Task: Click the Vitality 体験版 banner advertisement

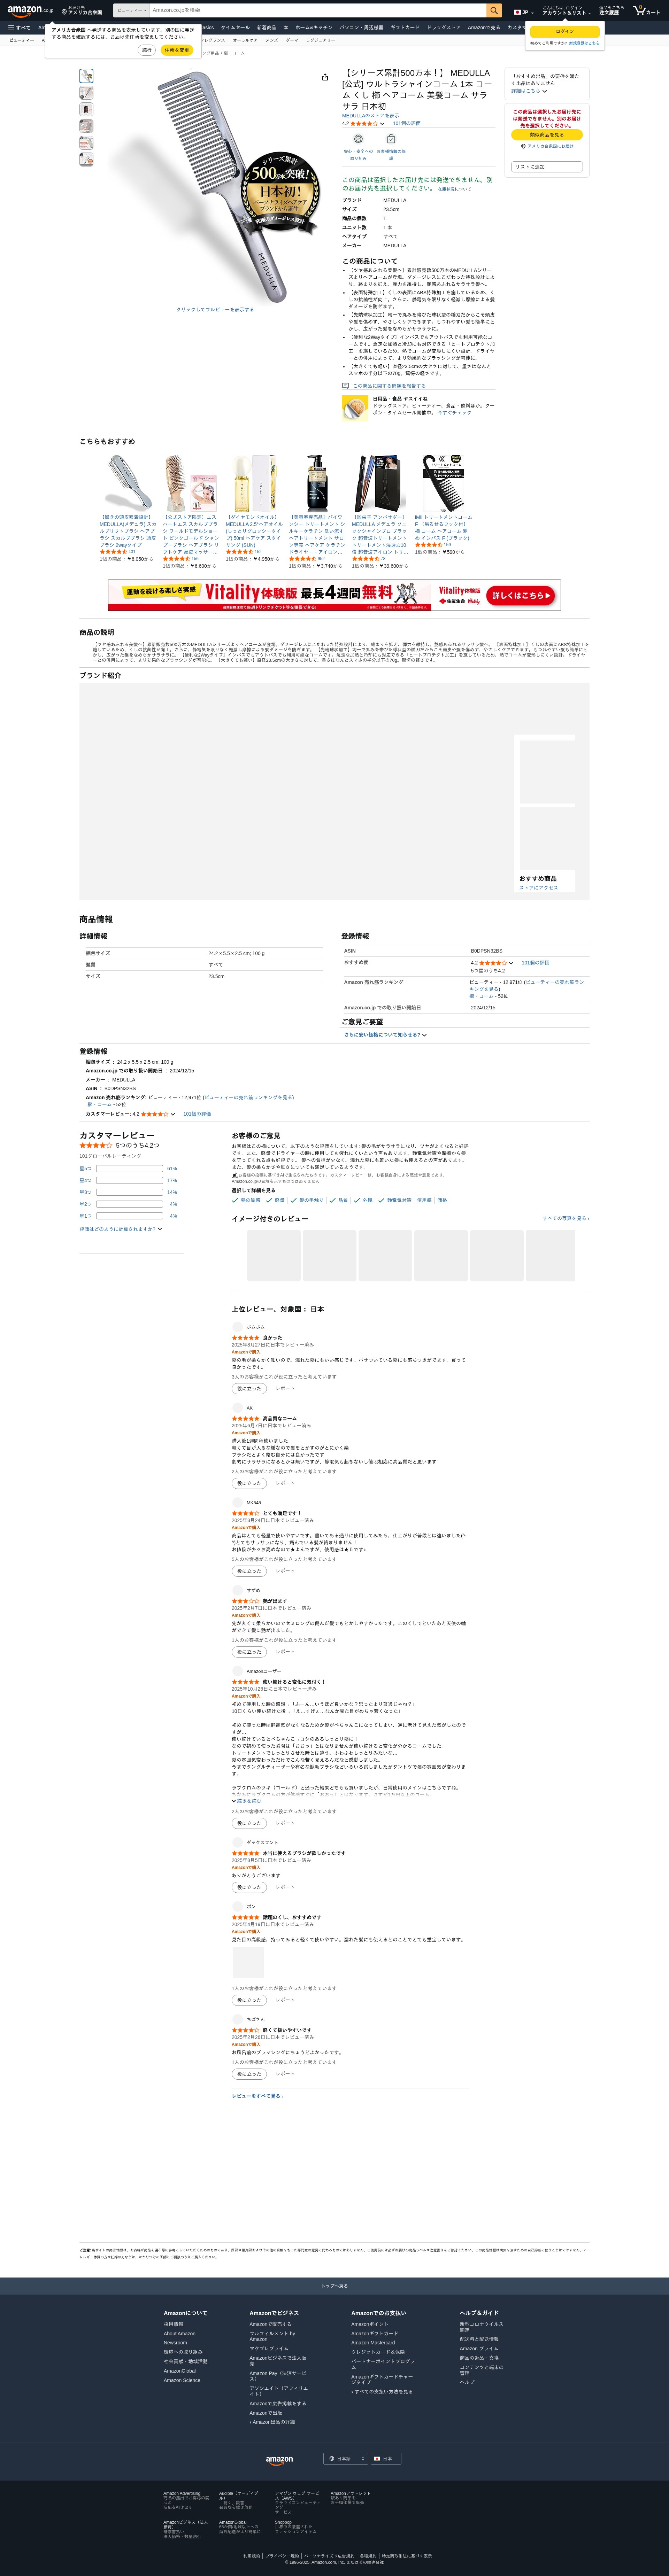Action: click(x=334, y=595)
